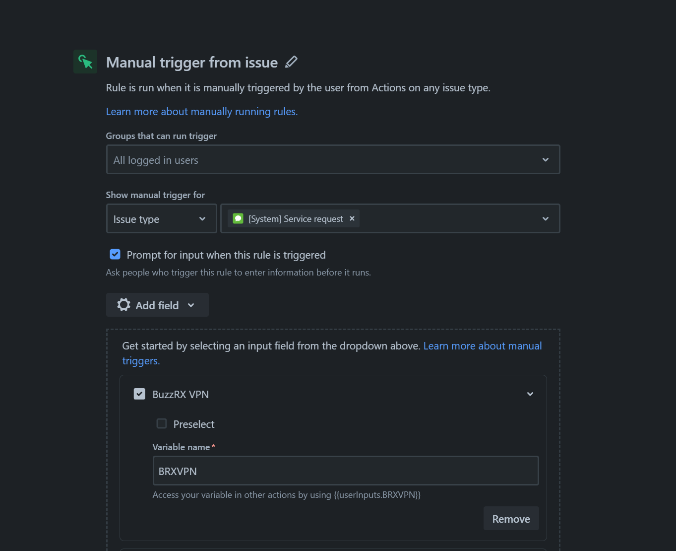Click the Remove button for BuzzRX VPN
Viewport: 676px width, 551px height.
point(511,519)
